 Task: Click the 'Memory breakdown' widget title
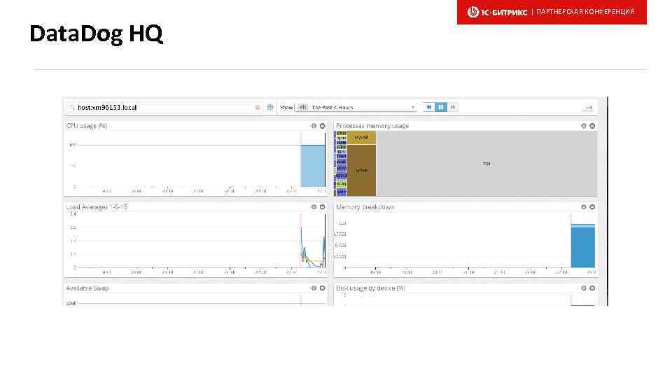point(365,207)
